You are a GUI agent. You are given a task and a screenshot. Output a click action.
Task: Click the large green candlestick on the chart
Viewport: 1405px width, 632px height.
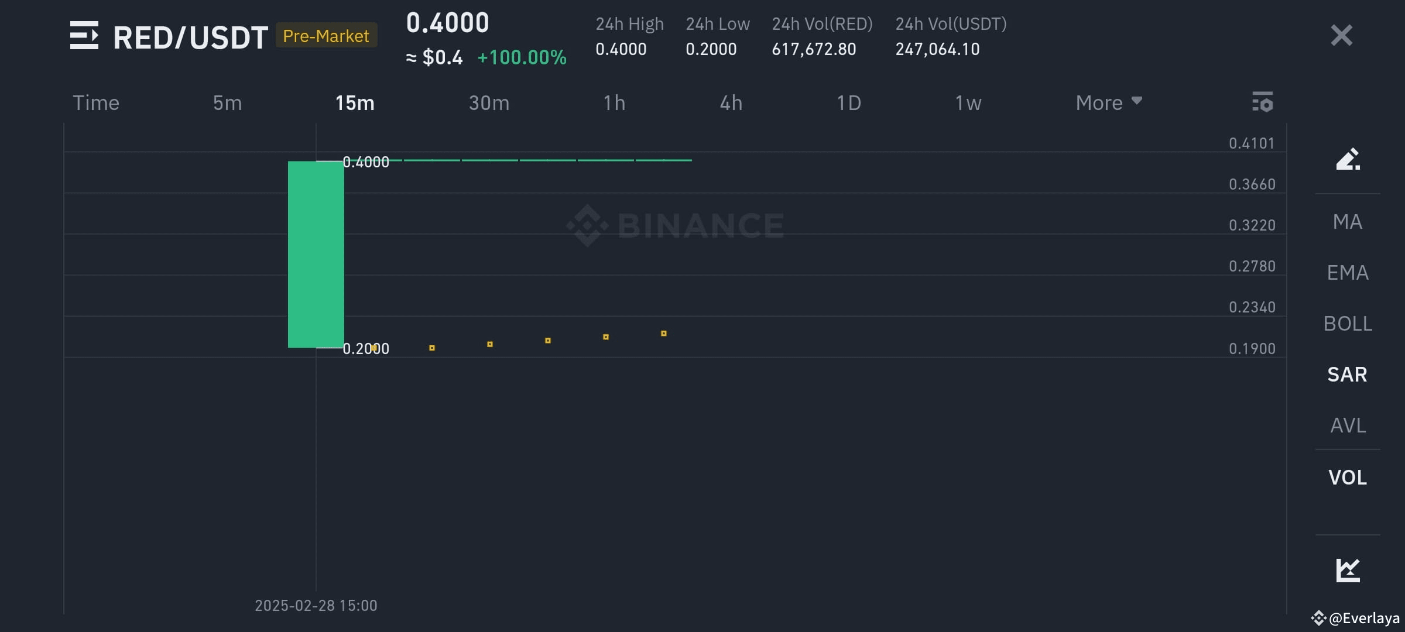pos(316,255)
